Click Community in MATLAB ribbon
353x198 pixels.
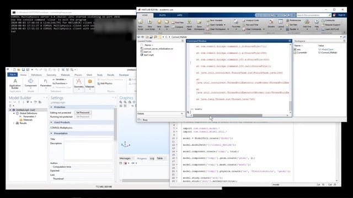point(328,20)
